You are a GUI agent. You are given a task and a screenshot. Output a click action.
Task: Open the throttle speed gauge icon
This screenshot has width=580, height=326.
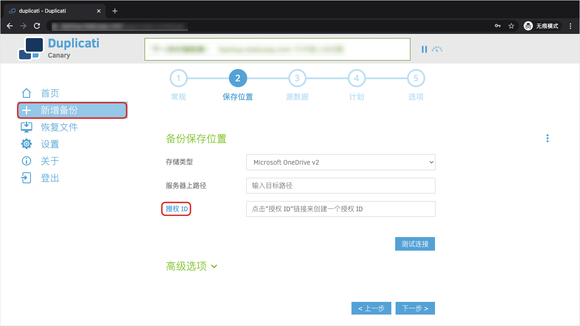(x=437, y=49)
